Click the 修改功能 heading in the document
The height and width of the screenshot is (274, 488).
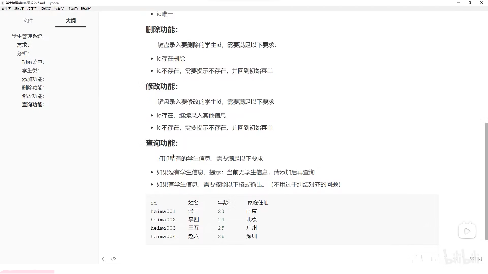pyautogui.click(x=162, y=87)
